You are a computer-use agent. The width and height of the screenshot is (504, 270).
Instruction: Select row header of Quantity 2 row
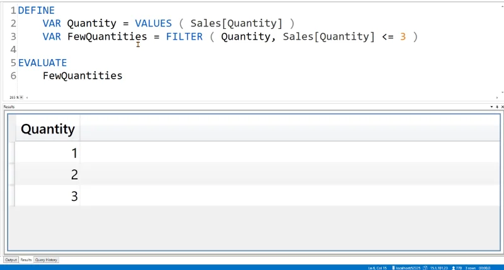11,174
